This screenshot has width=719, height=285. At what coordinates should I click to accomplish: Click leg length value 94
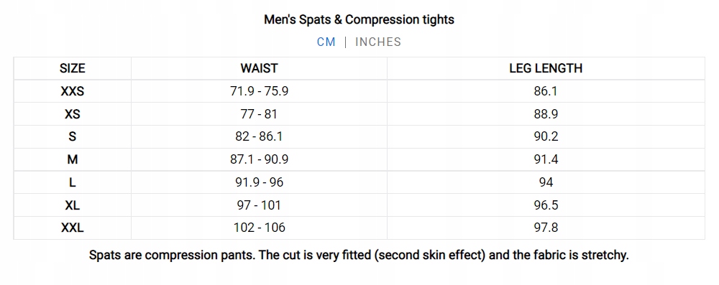[x=546, y=182]
